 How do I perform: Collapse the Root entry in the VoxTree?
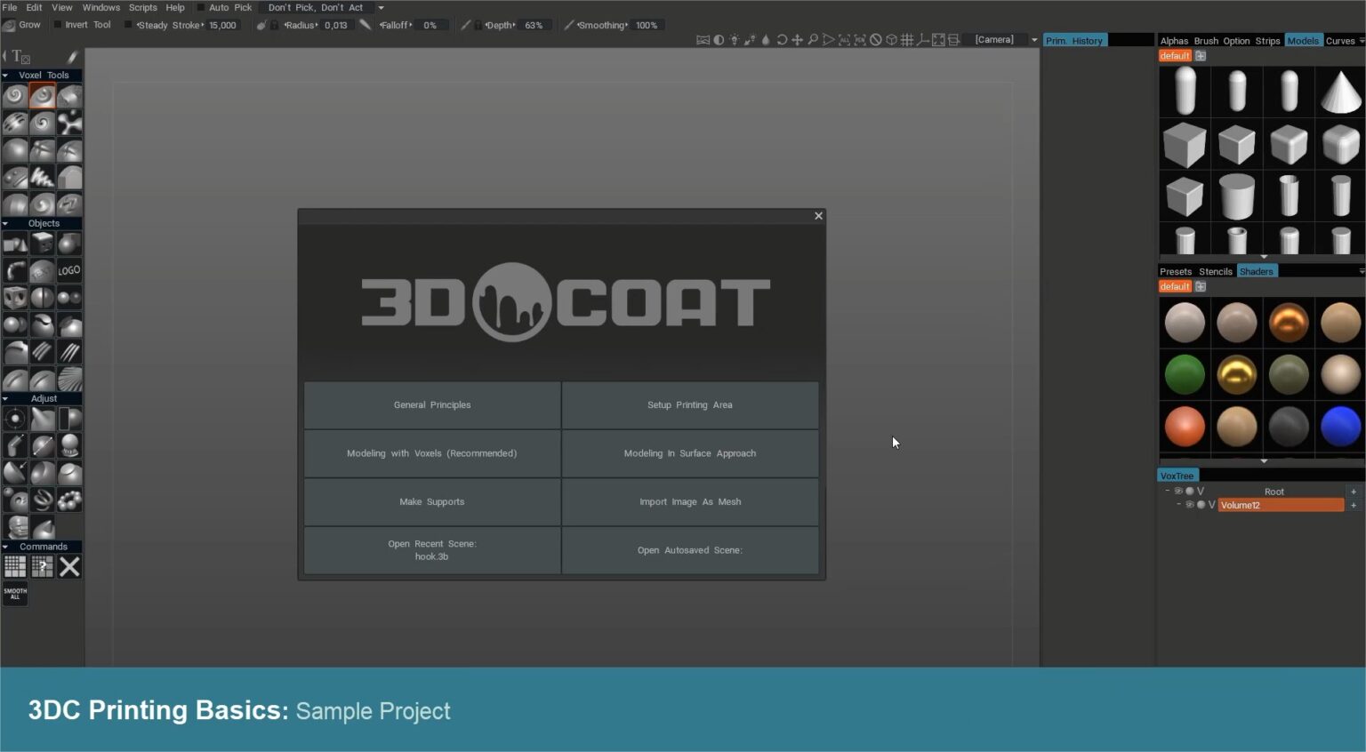click(x=1168, y=491)
